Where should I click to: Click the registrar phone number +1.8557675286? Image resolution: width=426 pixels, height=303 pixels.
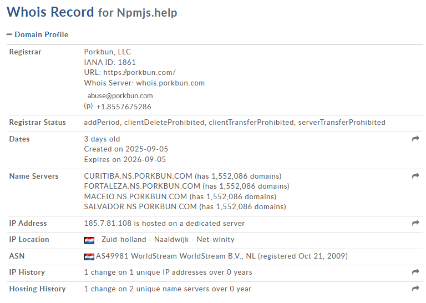(124, 107)
